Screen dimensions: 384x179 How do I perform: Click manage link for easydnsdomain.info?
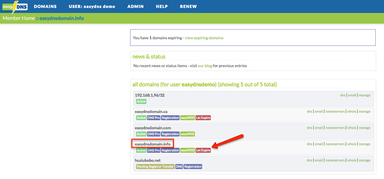tap(364, 144)
